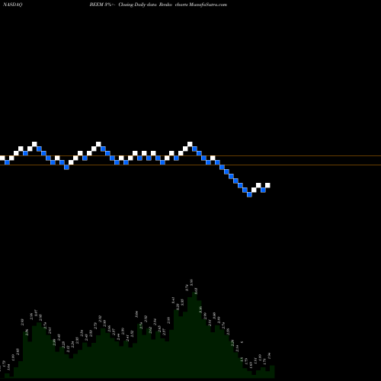Select the lowest blue Renko brick
The image size is (381, 381).
coord(249,194)
